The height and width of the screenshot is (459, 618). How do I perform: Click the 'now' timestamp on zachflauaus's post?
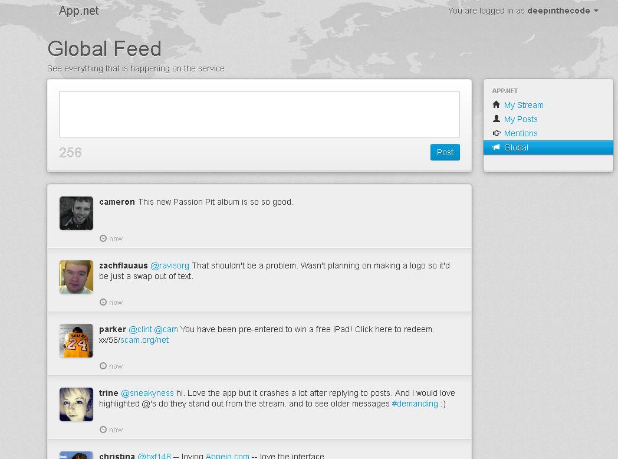click(116, 303)
